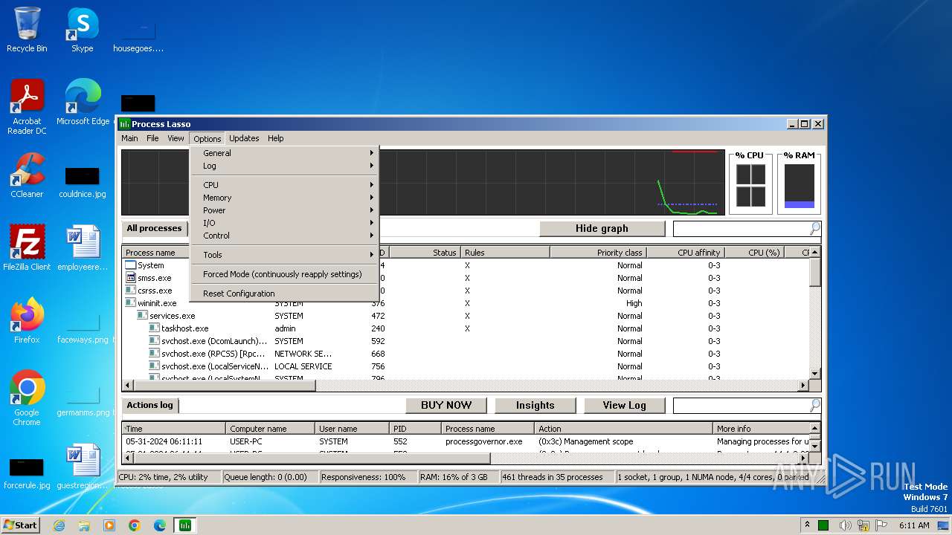Sort by the CPU affinity column

(685, 253)
